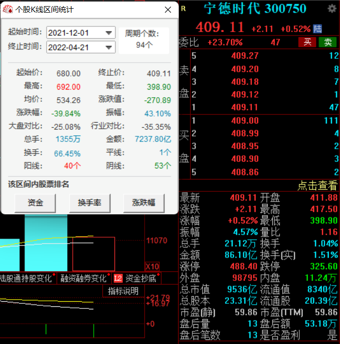Viewport: 340px width, 344px height.
Task: Select buy level 5 price 408.86
Action: tap(245, 172)
